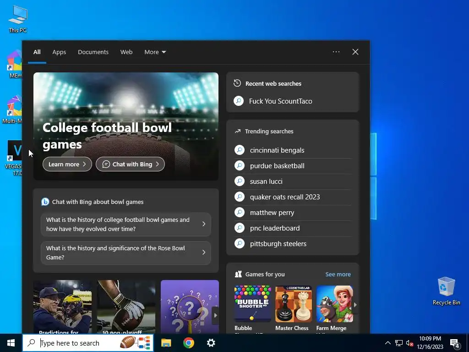469x352 pixels.
Task: Click the search icon beside quaker oats recall 2023
Action: 240,197
